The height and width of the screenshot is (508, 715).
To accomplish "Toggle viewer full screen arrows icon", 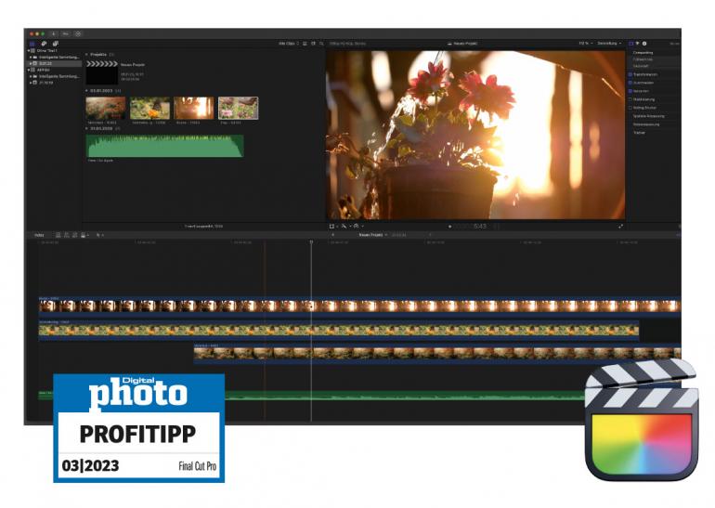I will click(x=620, y=227).
